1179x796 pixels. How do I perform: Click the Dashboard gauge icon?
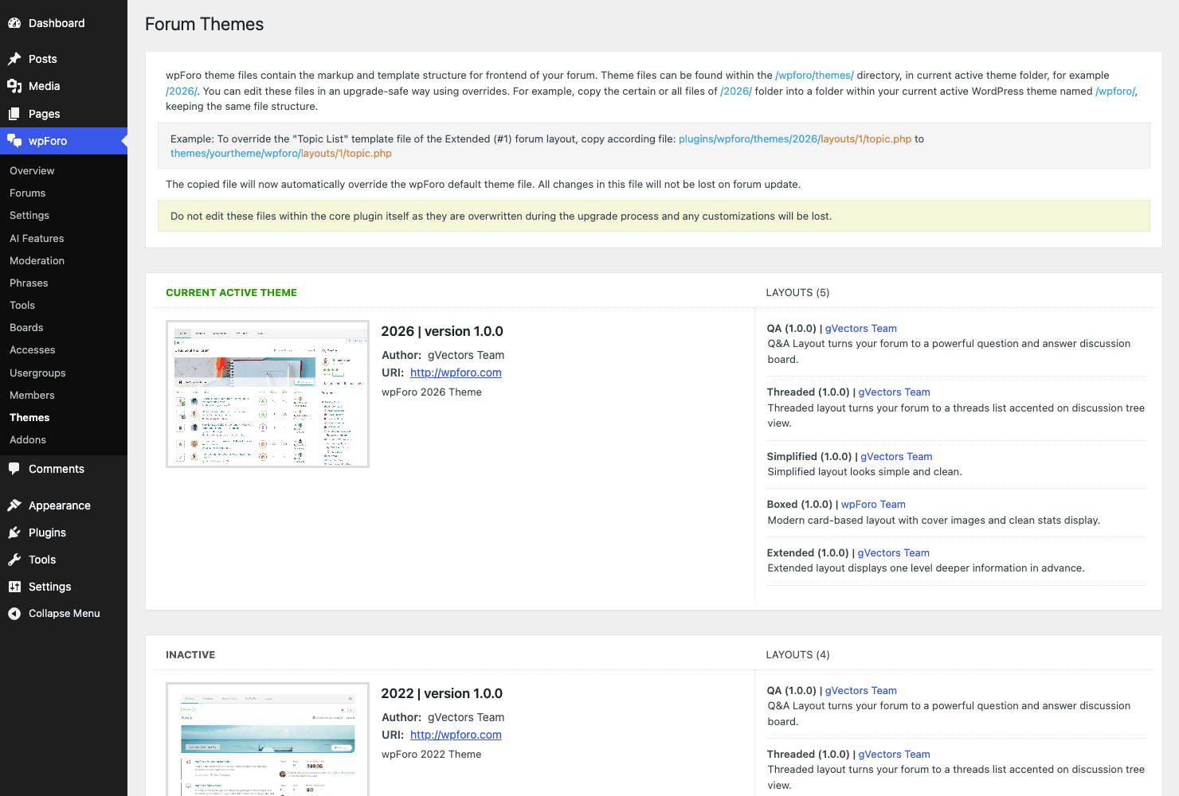click(14, 23)
